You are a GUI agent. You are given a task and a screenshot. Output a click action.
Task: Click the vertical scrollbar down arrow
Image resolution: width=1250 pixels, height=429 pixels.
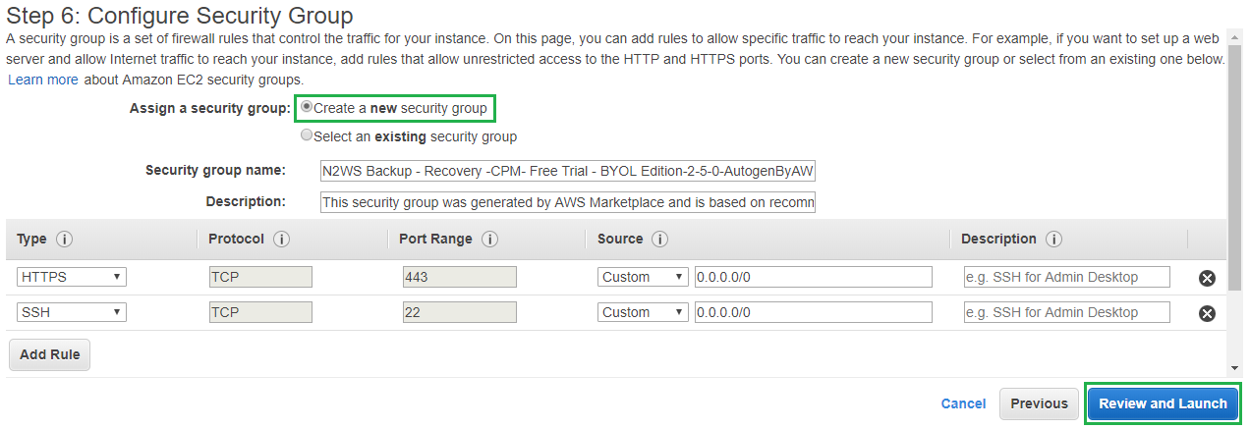click(x=1234, y=367)
